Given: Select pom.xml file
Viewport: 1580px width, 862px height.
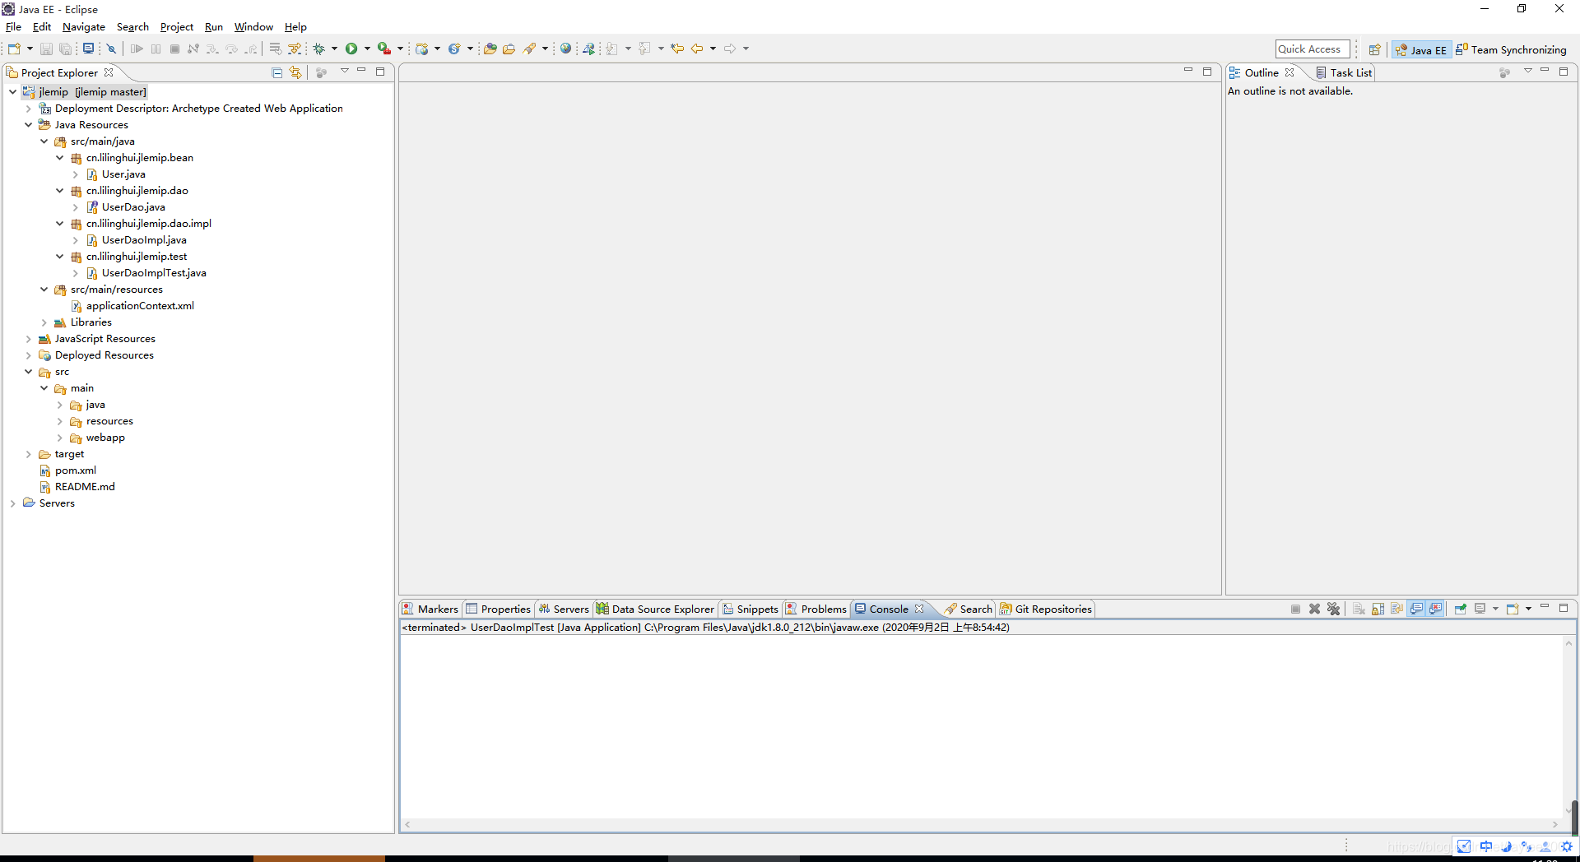Looking at the screenshot, I should [67, 470].
